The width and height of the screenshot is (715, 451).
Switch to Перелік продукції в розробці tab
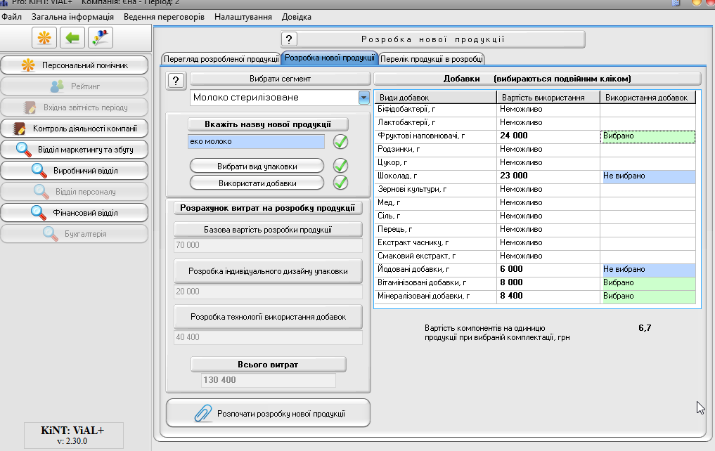pyautogui.click(x=432, y=59)
